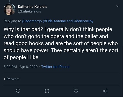
Task: Click the retweet arrows icon
Action: click(47, 91)
